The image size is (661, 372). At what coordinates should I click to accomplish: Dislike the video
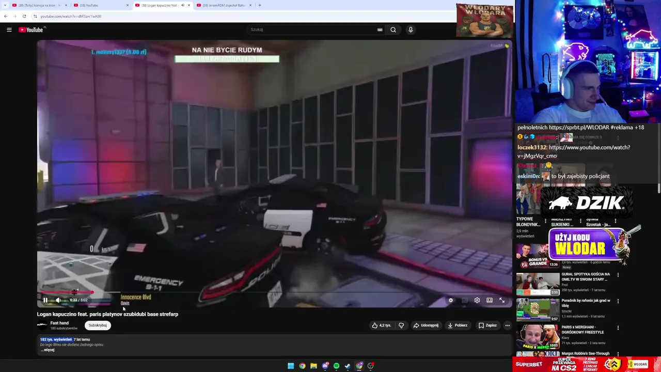(401, 326)
